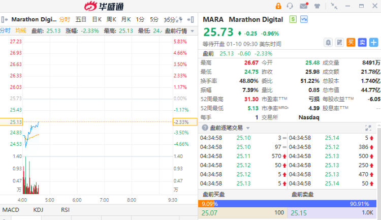Viewport: 381px width, 220px height.
Task: Select the 五日 chart tab
Action: click(x=81, y=19)
